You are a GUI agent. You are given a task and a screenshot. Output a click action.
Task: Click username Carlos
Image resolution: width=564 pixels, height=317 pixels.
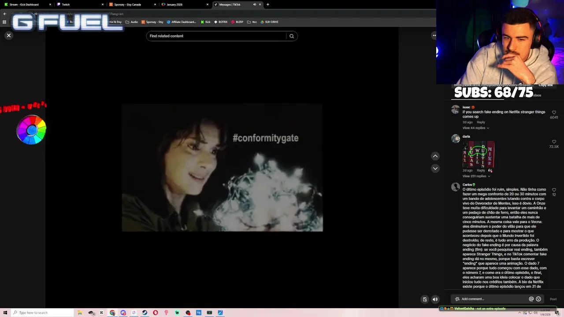tap(467, 184)
